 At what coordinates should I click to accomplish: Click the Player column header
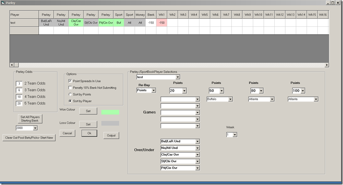[x=24, y=15]
